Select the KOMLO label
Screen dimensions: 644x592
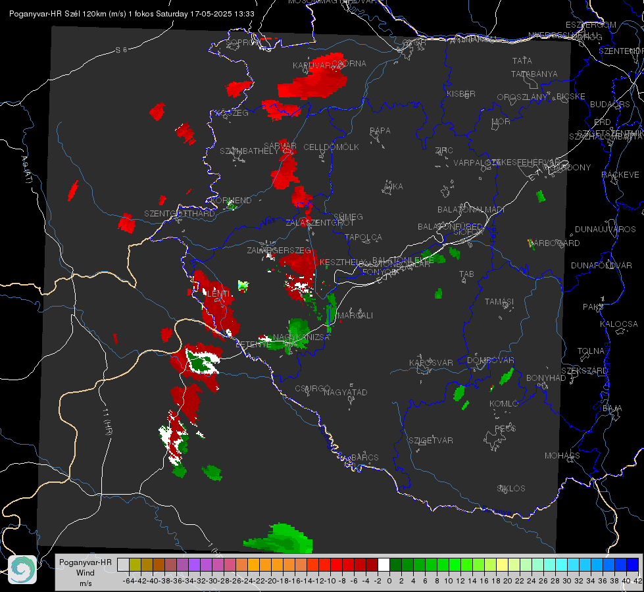coord(504,404)
